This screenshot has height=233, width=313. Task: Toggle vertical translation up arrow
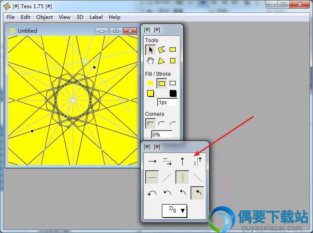click(x=182, y=162)
